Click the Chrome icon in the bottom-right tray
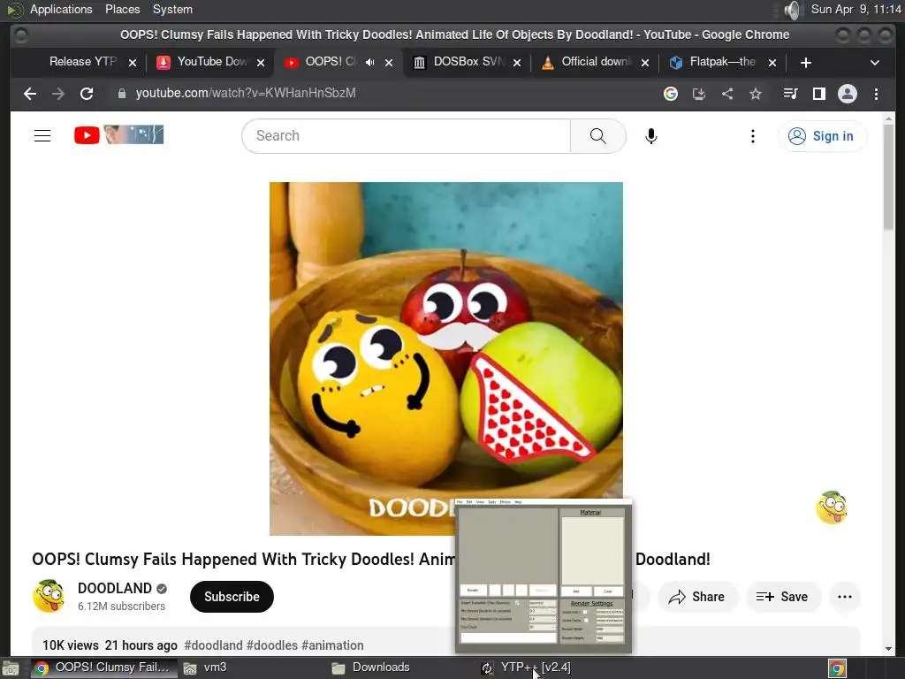 pyautogui.click(x=837, y=668)
